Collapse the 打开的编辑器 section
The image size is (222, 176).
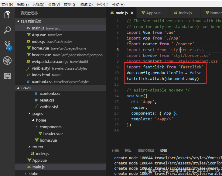[x=18, y=21]
